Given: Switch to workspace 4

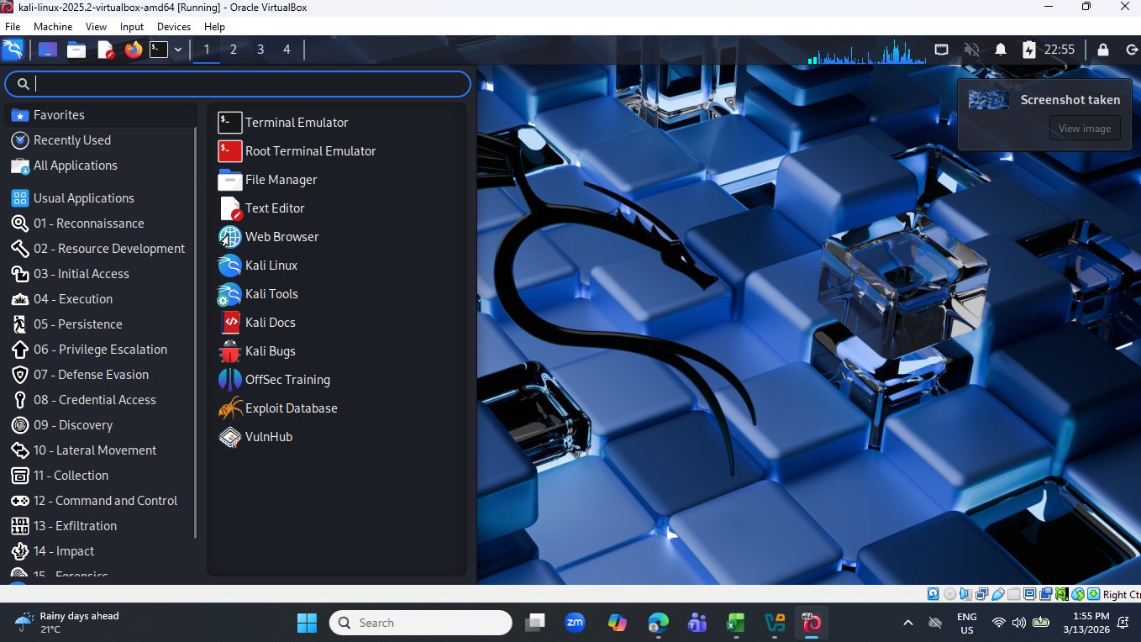Looking at the screenshot, I should coord(287,50).
